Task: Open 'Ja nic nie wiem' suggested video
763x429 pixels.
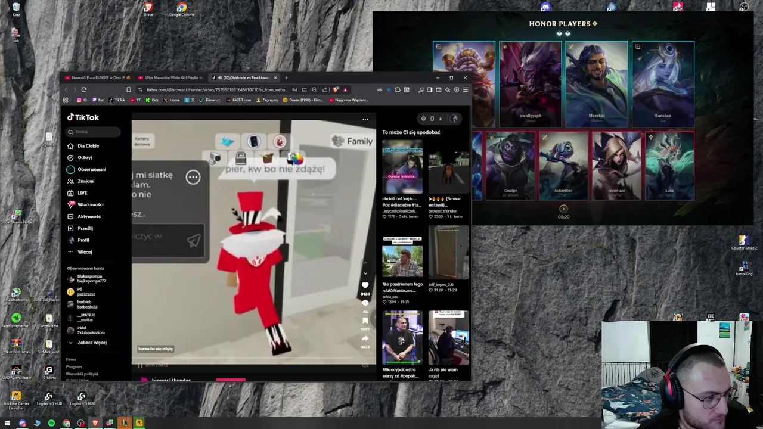Action: coord(448,338)
